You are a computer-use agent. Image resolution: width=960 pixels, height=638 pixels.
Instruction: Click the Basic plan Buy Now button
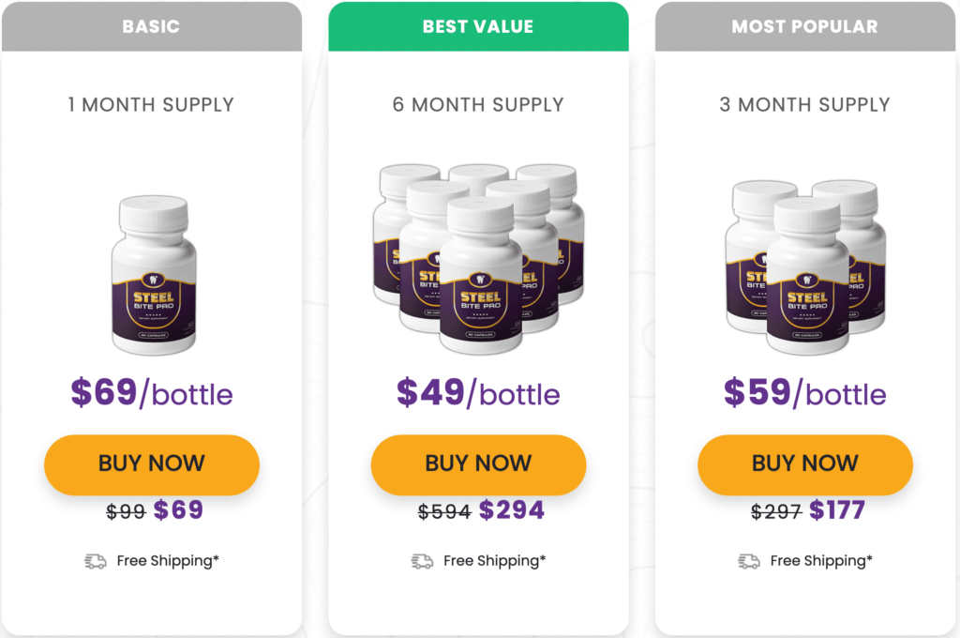(152, 464)
